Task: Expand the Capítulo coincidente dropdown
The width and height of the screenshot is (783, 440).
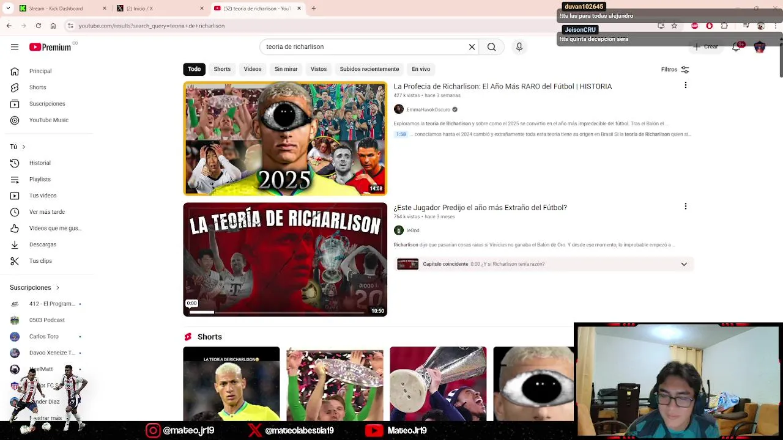Action: [684, 264]
